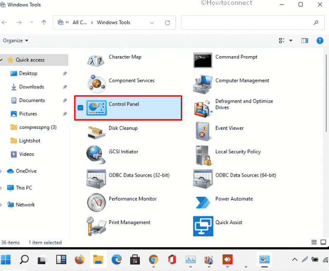This screenshot has height=271, width=329.
Task: Expand the OneDrive tree node
Action: pyautogui.click(x=1, y=171)
